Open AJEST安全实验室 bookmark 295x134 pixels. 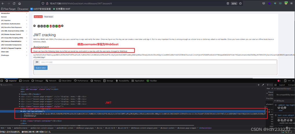[x=41, y=9]
